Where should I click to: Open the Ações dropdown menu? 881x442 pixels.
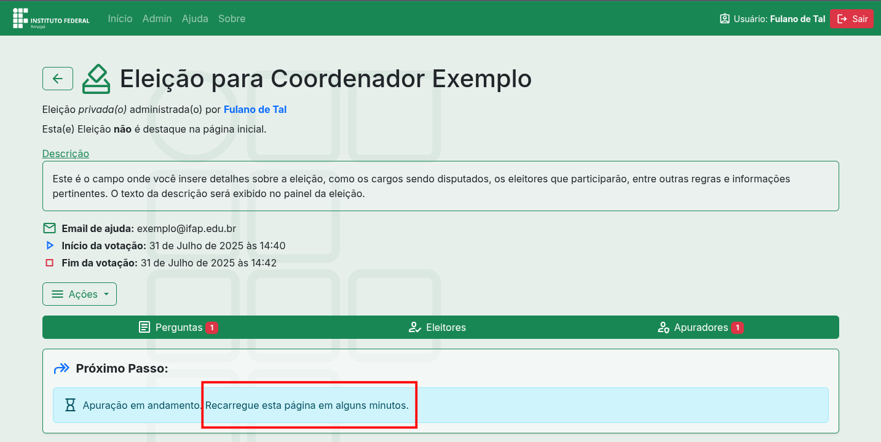[79, 294]
